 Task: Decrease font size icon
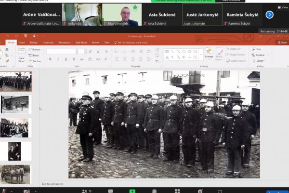[98, 52]
